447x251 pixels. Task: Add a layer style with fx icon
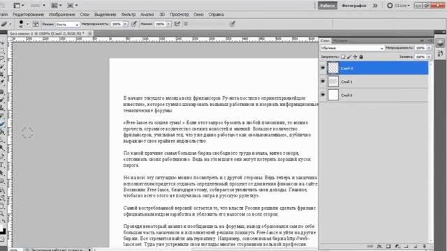[x=379, y=246]
